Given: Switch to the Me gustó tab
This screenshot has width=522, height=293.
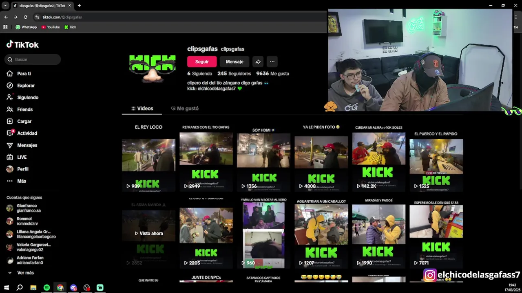Looking at the screenshot, I should tap(185, 109).
